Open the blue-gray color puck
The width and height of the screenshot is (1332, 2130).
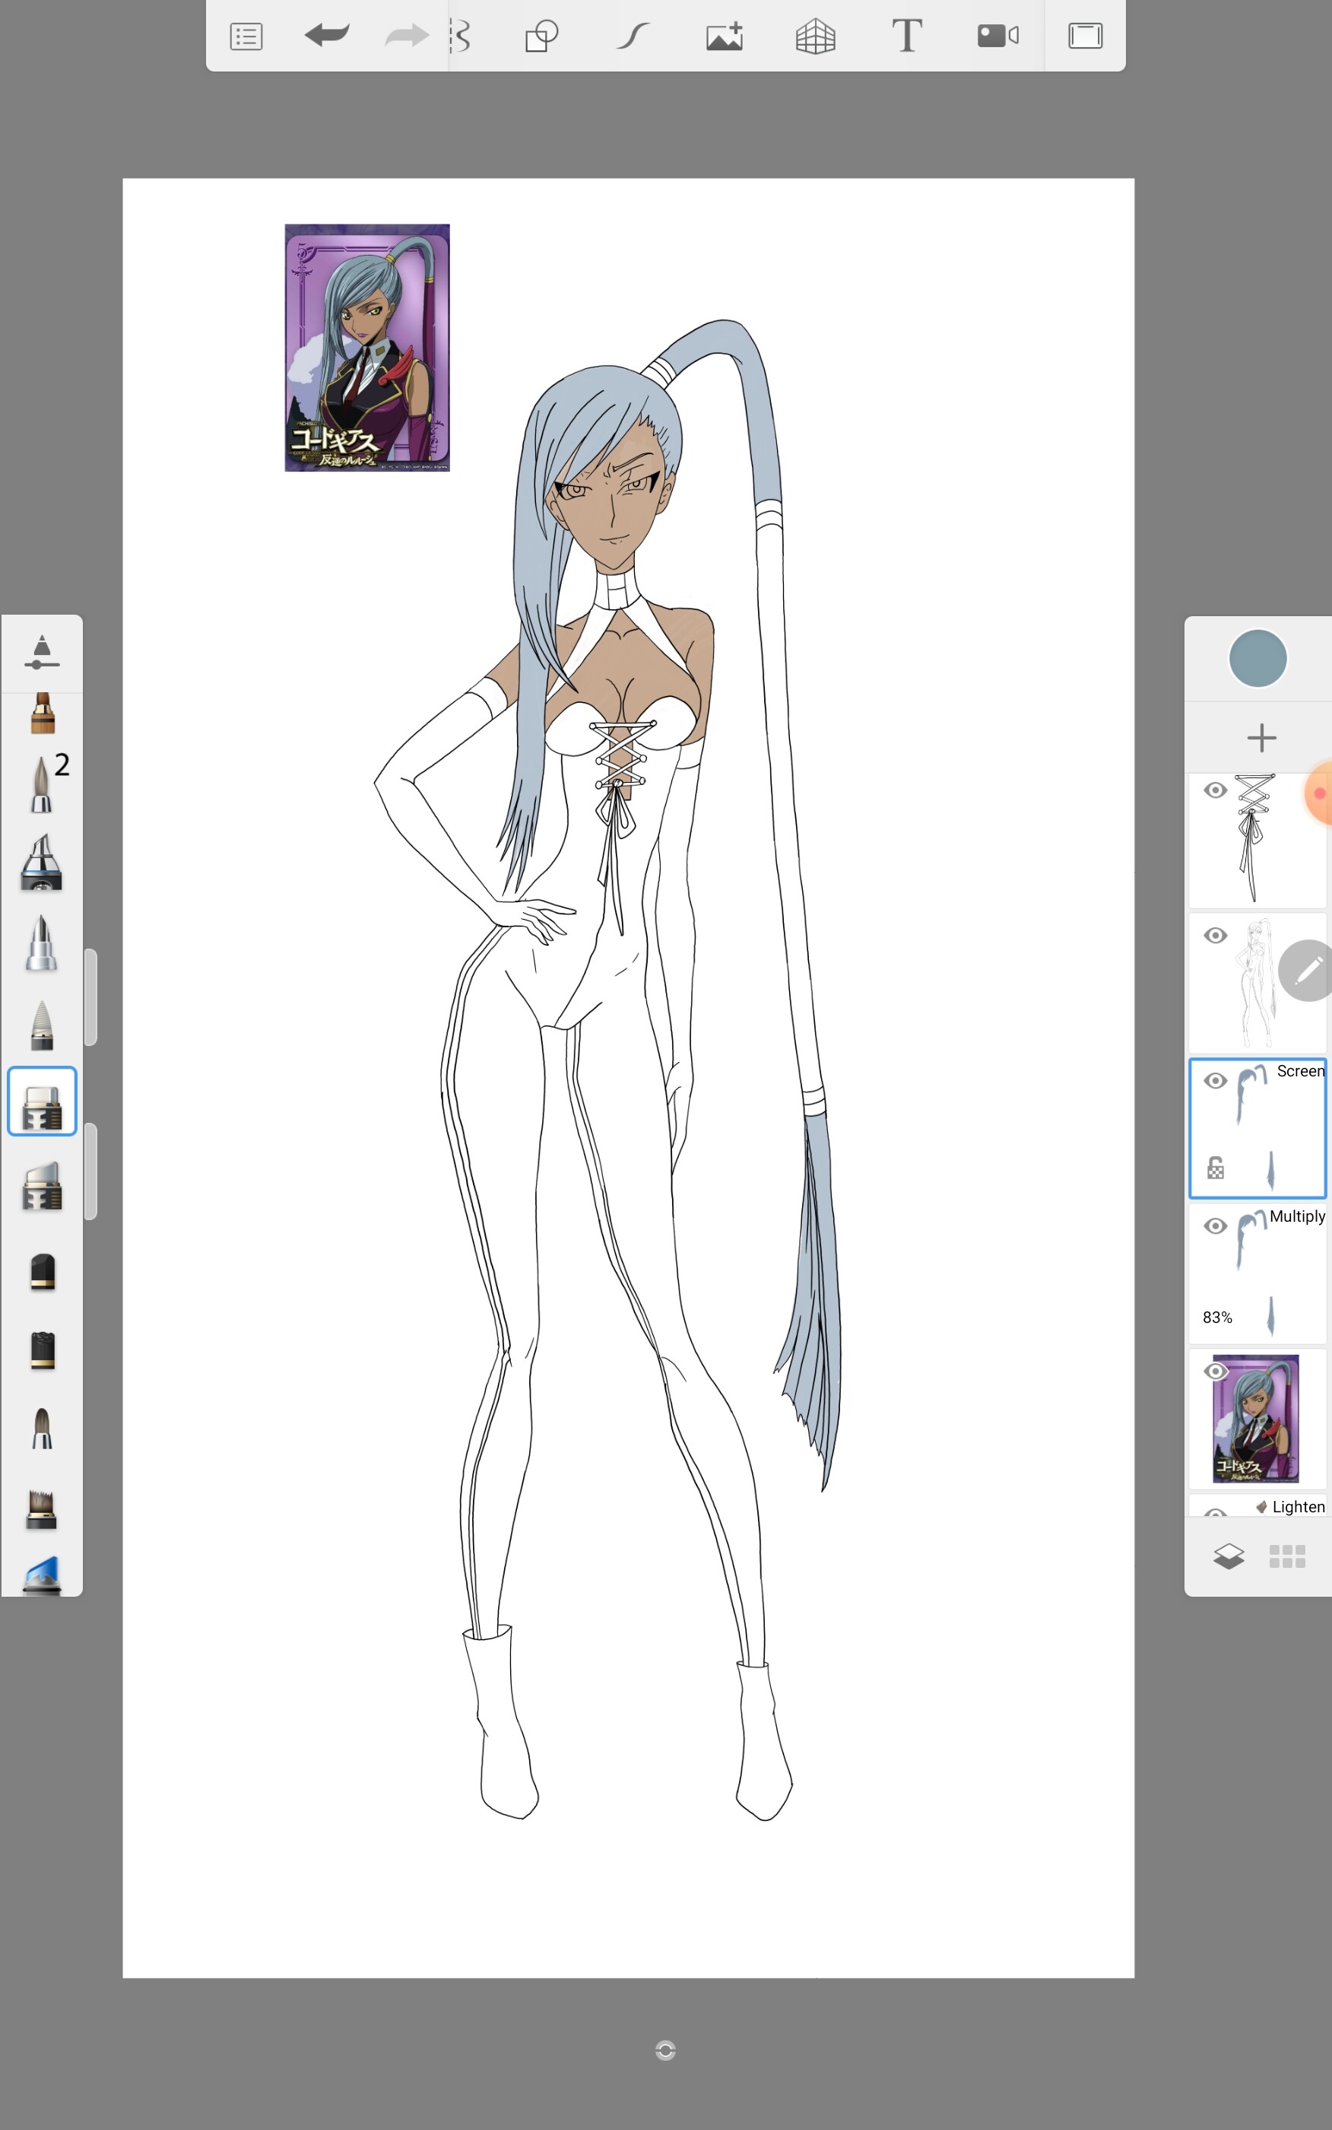click(x=1257, y=658)
